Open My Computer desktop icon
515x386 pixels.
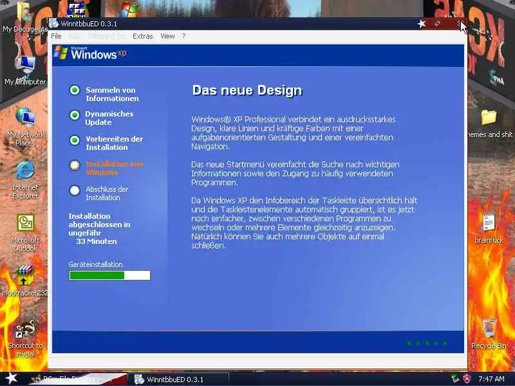(x=25, y=71)
